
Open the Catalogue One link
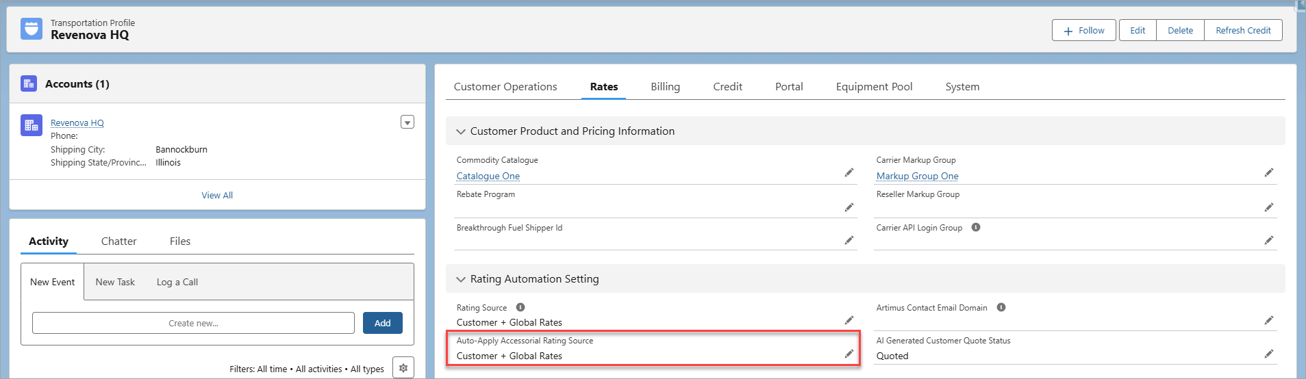(x=488, y=176)
